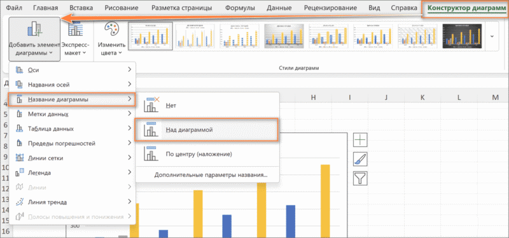Open the Метки данных submenu

[73, 114]
